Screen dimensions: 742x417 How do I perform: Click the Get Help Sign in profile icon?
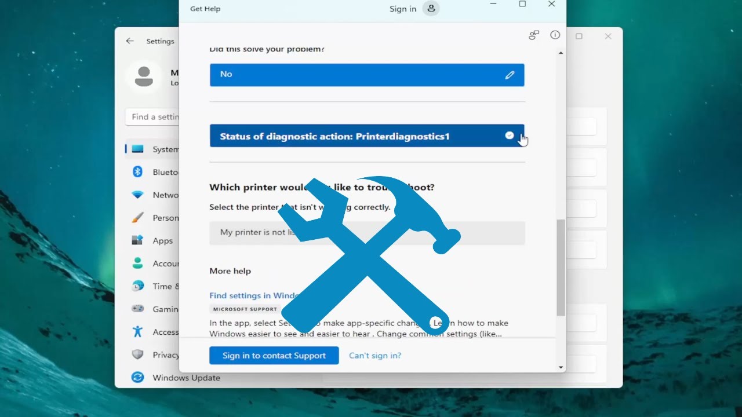coord(431,9)
